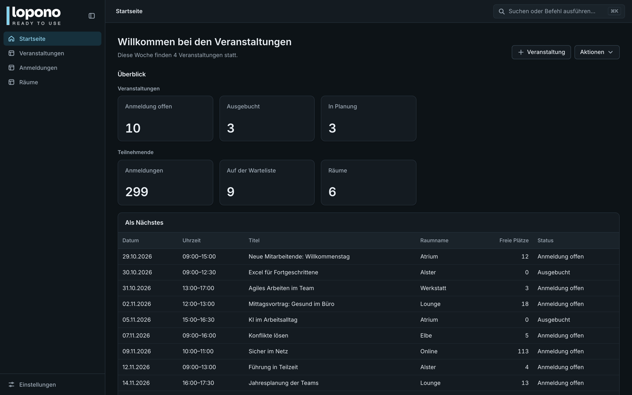Click 'Mittagsvortrag: Gesund im Büro' title
The image size is (632, 395).
(x=291, y=304)
